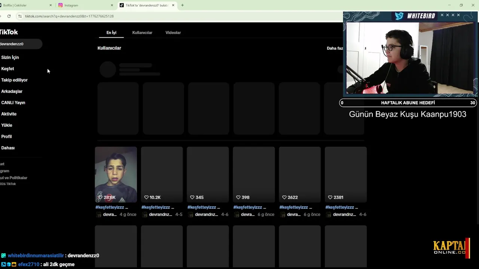Click avatar beside username under 28.8K video
This screenshot has height=269, width=479.
[98, 214]
